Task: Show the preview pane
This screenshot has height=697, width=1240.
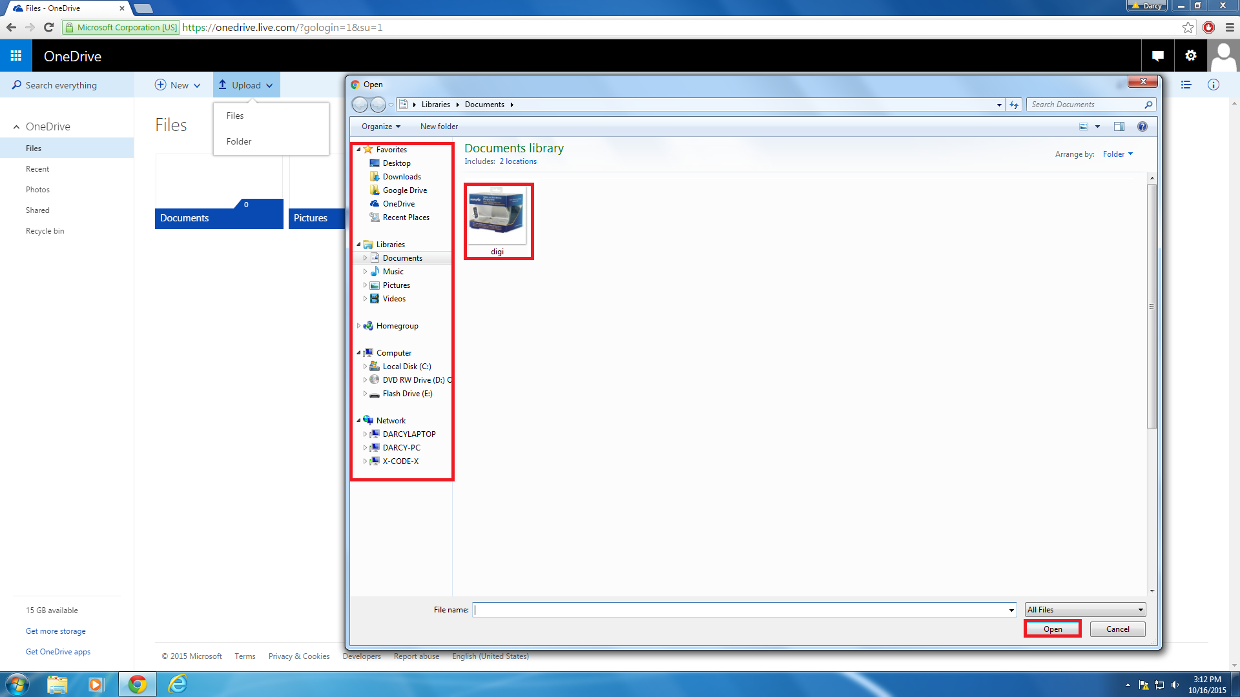Action: coord(1119,126)
